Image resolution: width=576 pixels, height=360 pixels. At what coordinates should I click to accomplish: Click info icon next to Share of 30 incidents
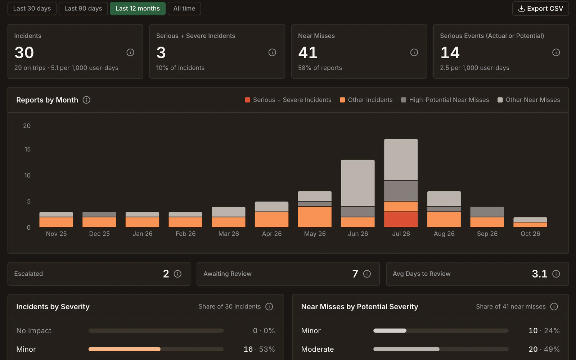(269, 306)
